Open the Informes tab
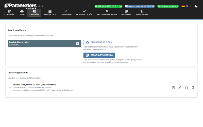Image resolution: width=203 pixels, height=127 pixels. click(126, 13)
